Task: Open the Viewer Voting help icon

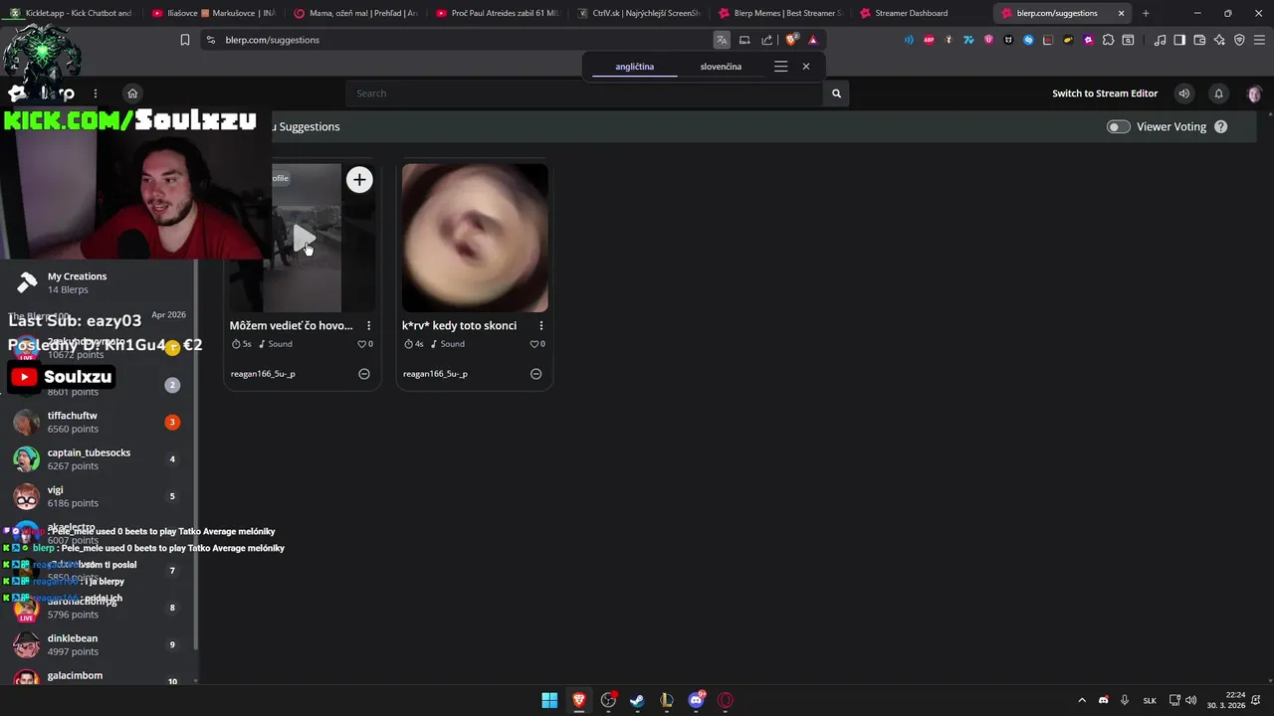Action: pyautogui.click(x=1221, y=126)
